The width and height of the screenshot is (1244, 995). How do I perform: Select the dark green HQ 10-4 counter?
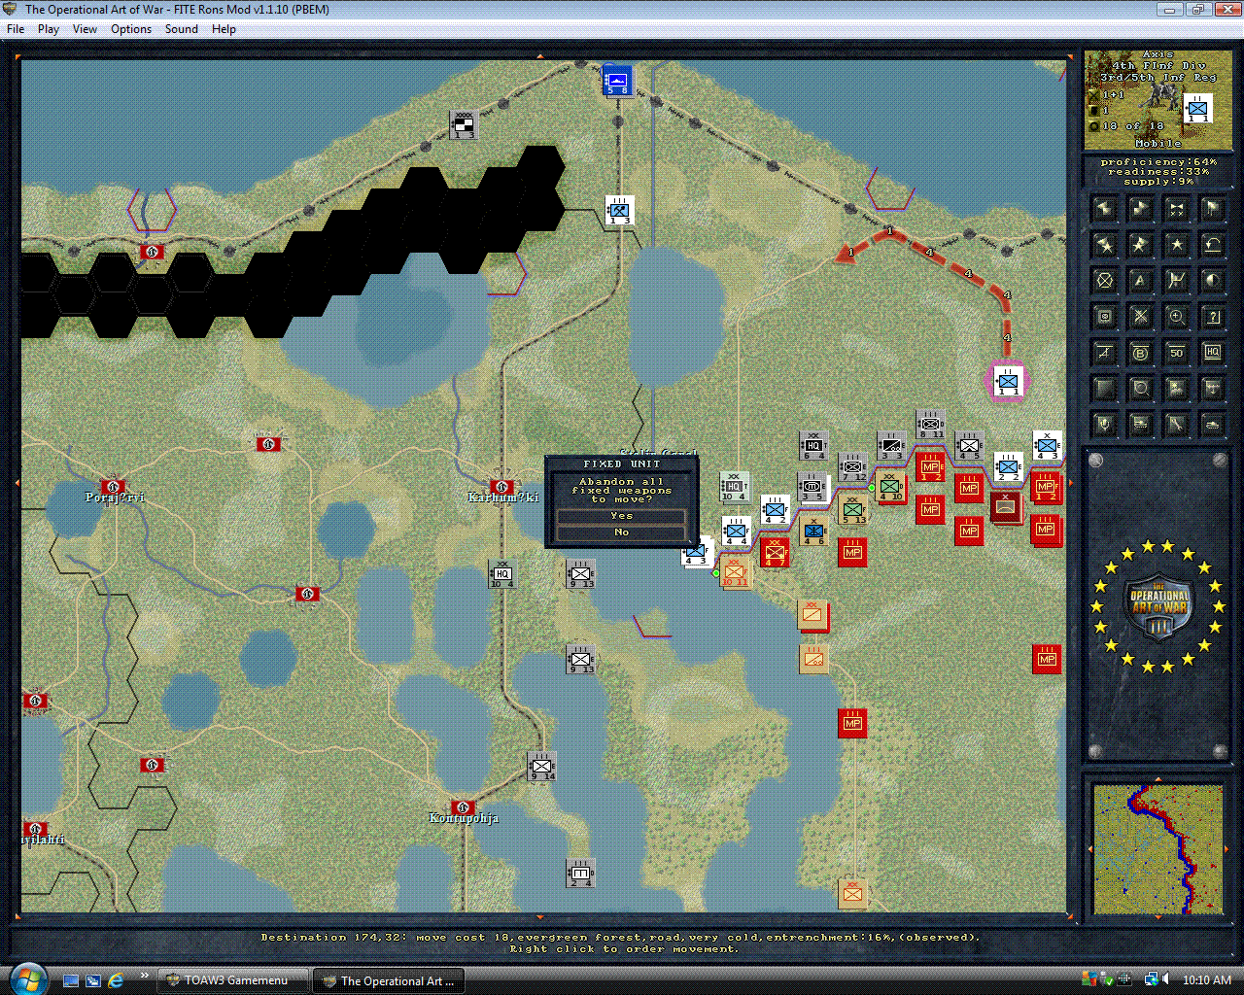[x=501, y=573]
